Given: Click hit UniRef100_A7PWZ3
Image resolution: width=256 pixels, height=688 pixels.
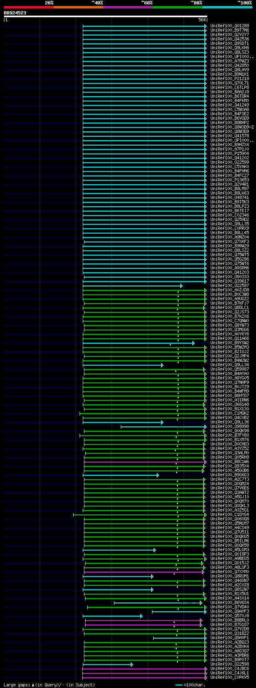Looking at the screenshot, I should (230, 61).
